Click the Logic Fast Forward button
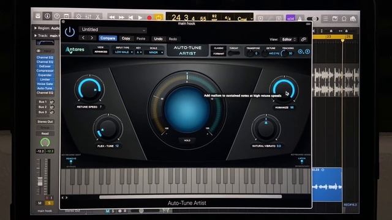The width and height of the screenshot is (392, 220). coord(121,18)
